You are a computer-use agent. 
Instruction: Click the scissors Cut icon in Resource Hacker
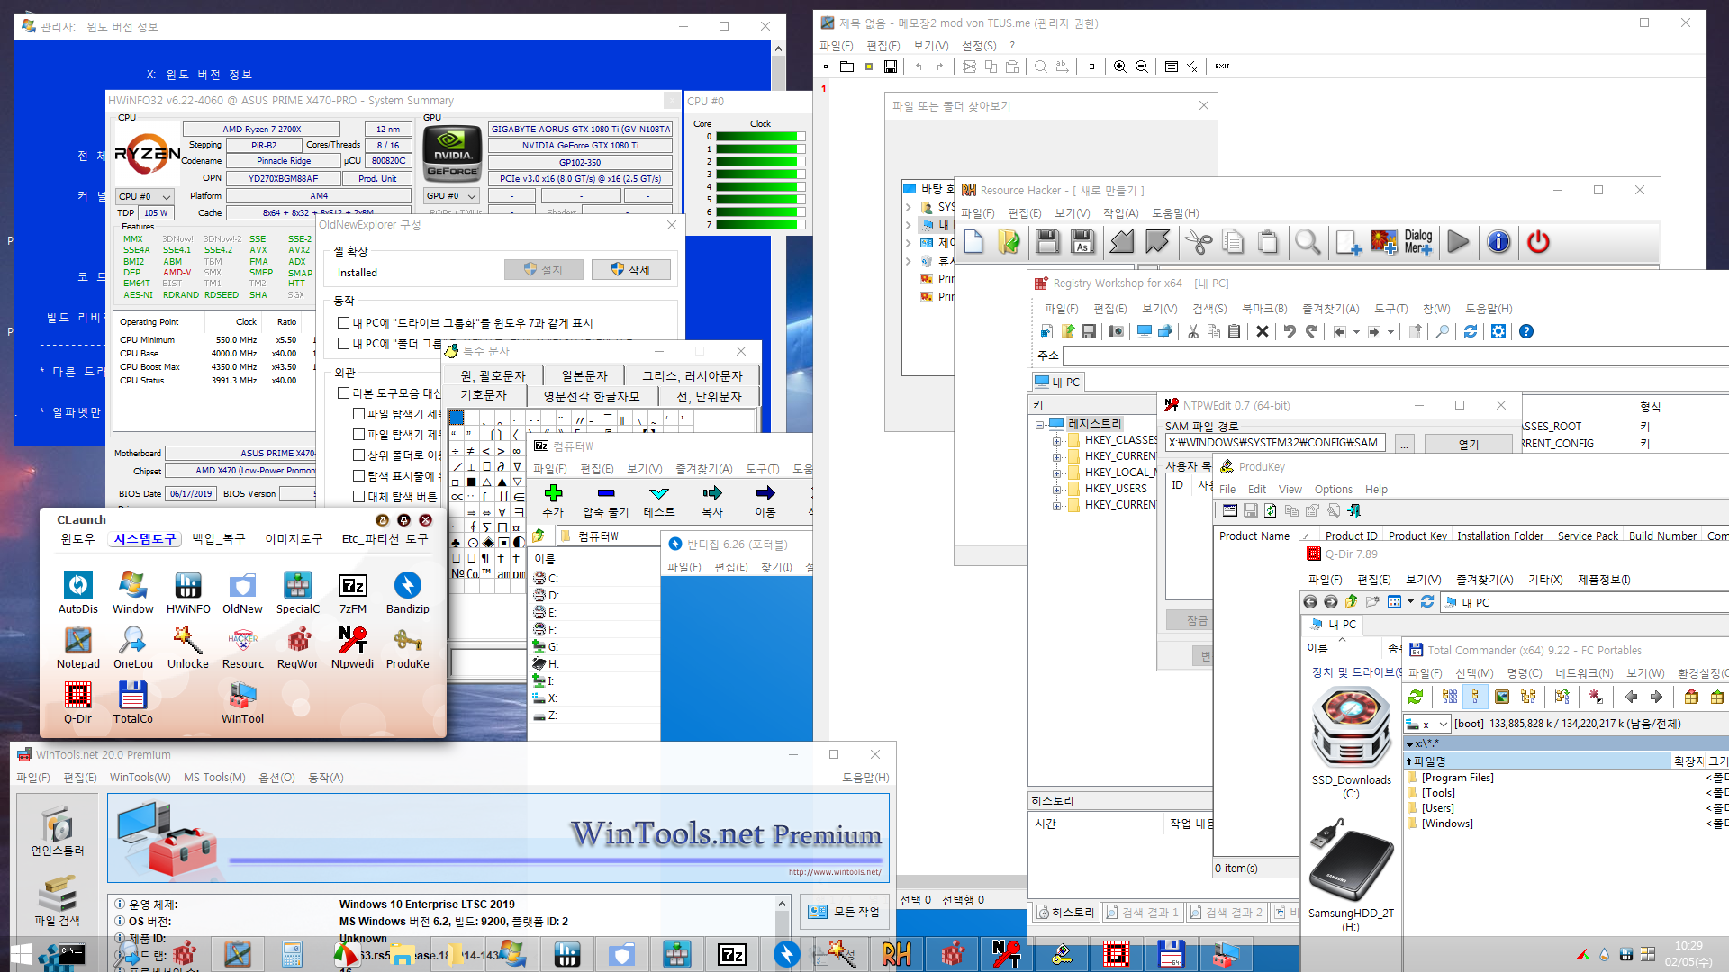pyautogui.click(x=1198, y=241)
